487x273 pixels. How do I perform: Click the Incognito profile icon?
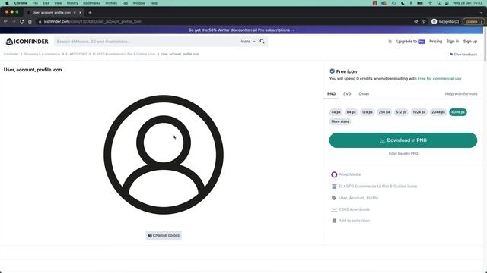click(434, 22)
